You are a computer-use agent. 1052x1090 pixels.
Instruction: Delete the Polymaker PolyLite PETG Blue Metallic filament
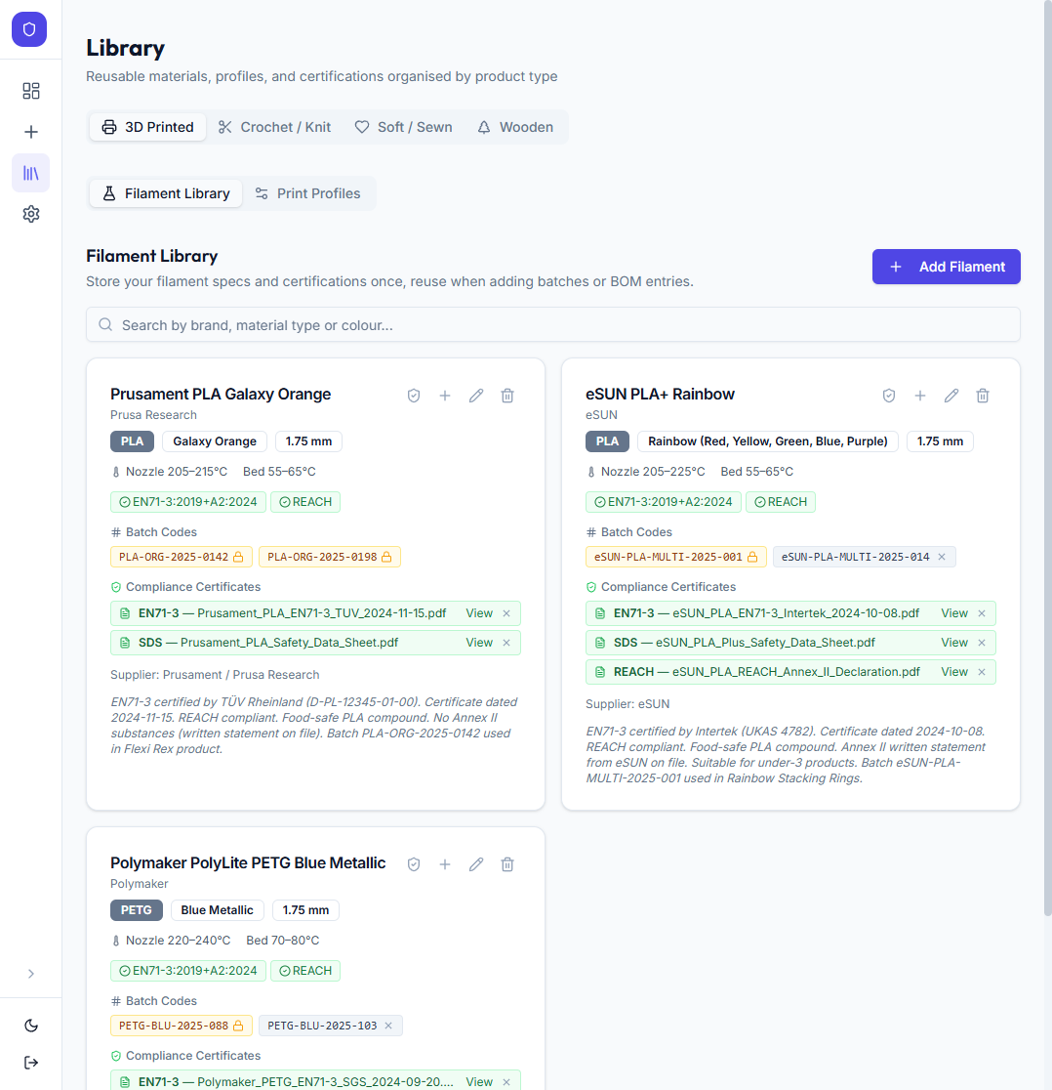click(x=507, y=864)
